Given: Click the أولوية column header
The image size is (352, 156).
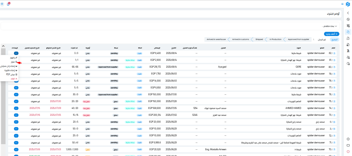Looking at the screenshot, I should click(x=88, y=48).
